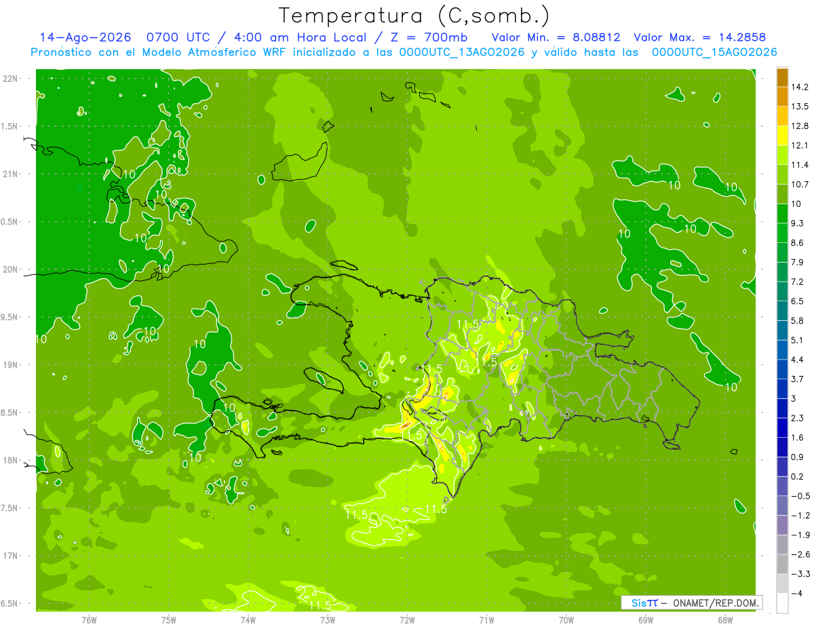
Task: Pick the bright yellow swatch between 12.1 and 12.8
Action: pos(782,135)
